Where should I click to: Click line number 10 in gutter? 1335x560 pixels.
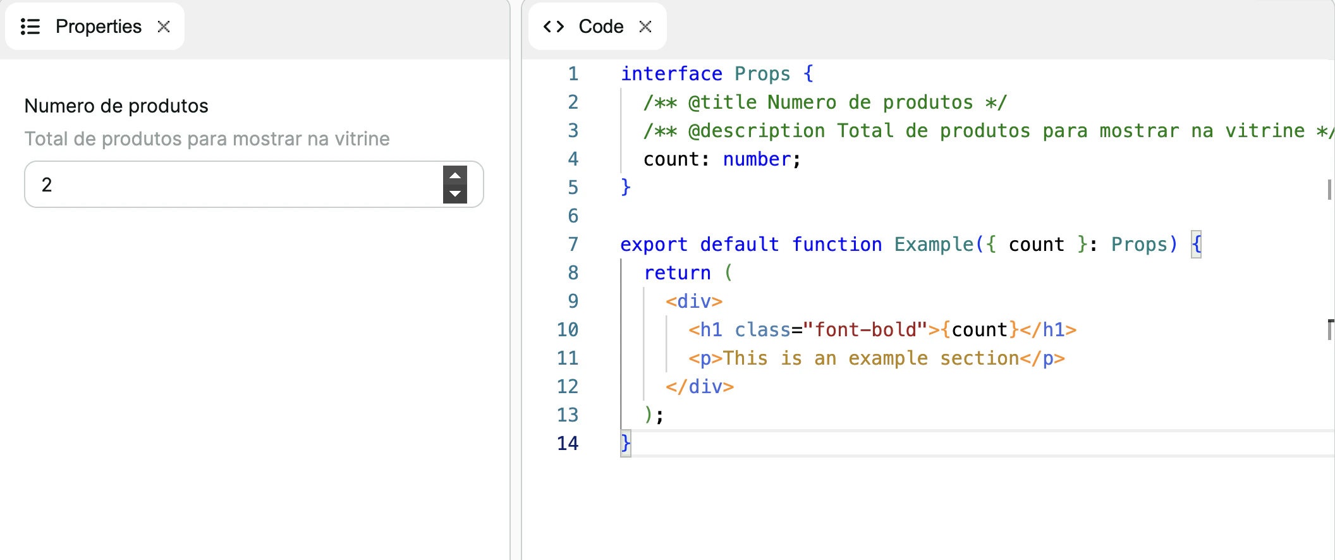(x=568, y=329)
